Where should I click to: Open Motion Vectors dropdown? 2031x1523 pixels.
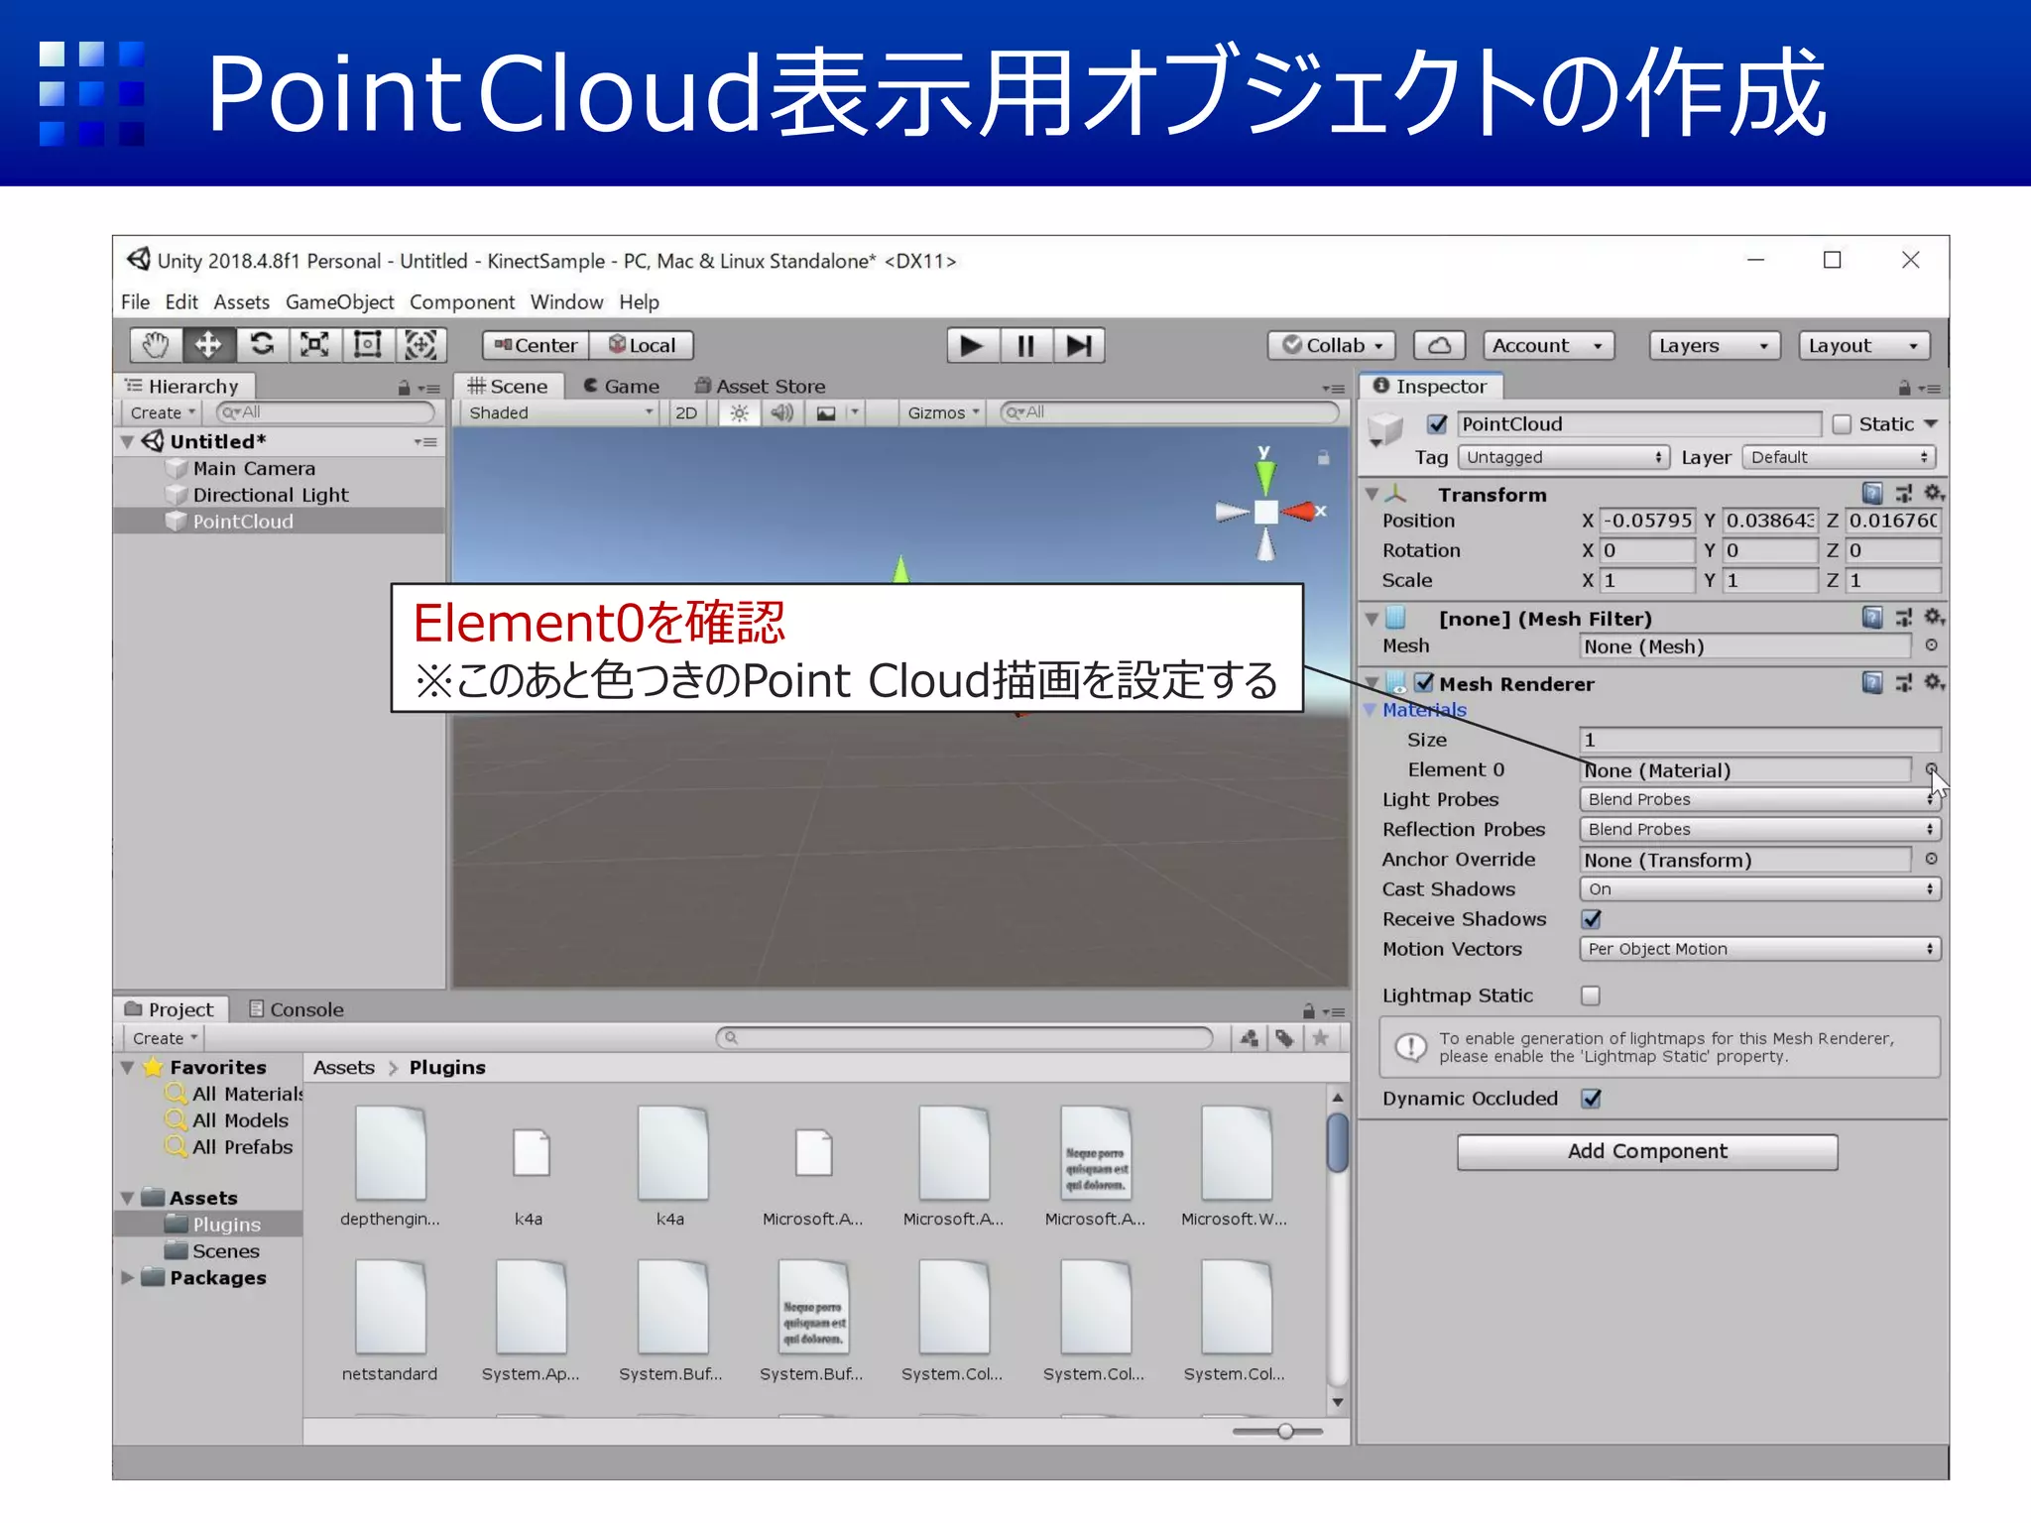point(1759,949)
